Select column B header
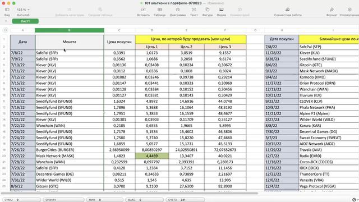The height and width of the screenshot is (202, 359). pyautogui.click(x=70, y=30)
